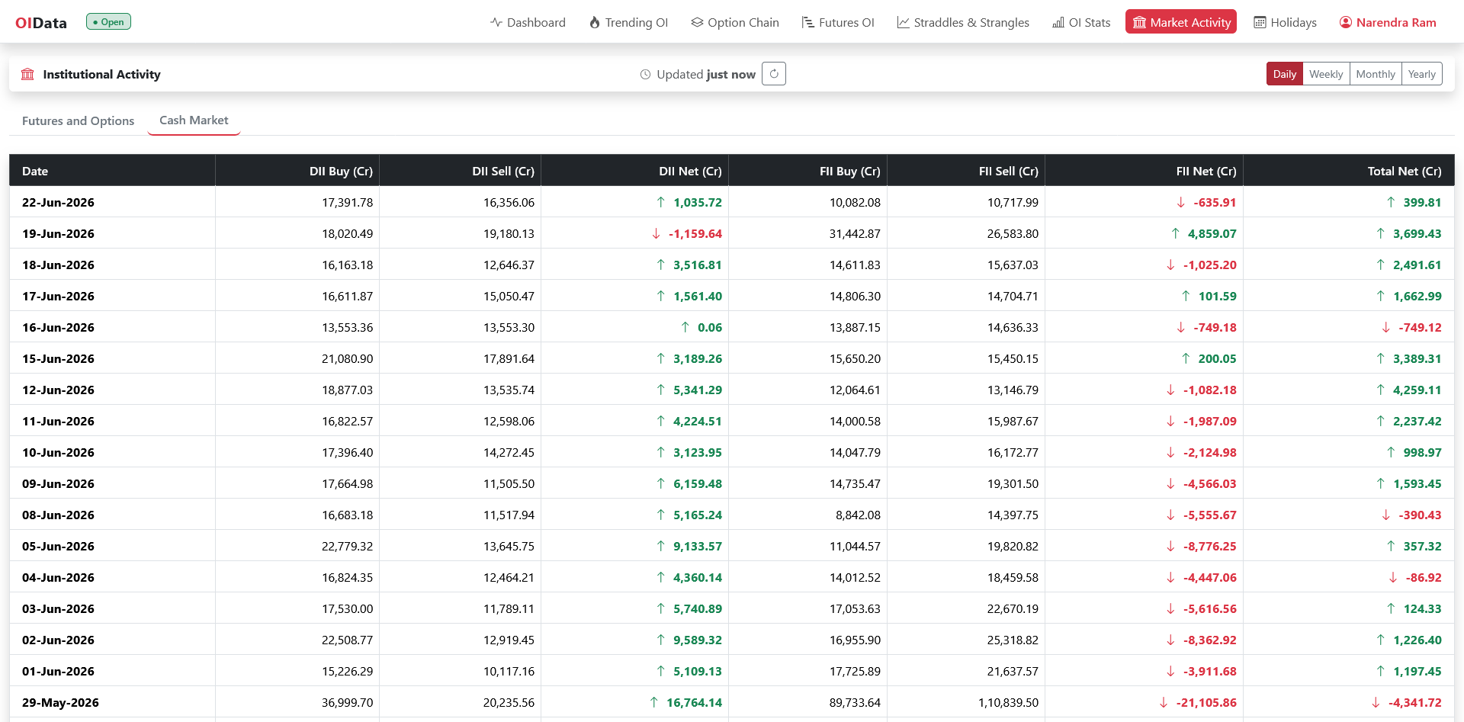Open the Narendra Ram profile menu
Image resolution: width=1464 pixels, height=722 pixels.
tap(1388, 22)
